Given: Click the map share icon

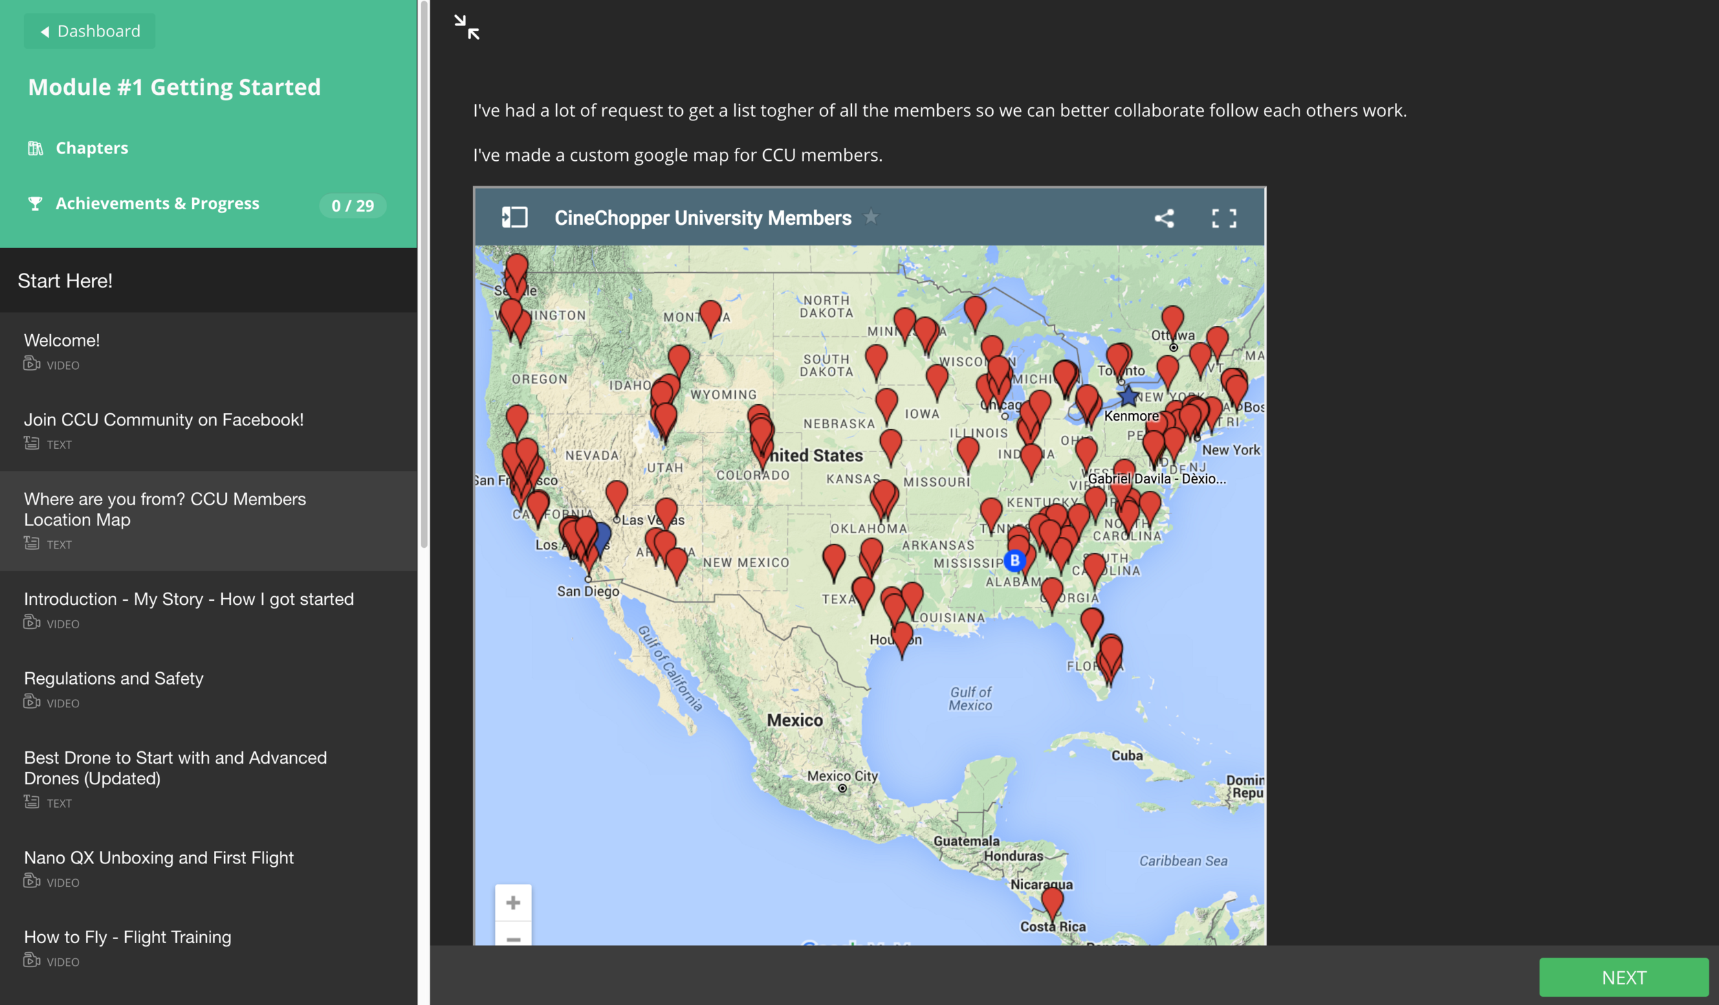Looking at the screenshot, I should [1164, 219].
